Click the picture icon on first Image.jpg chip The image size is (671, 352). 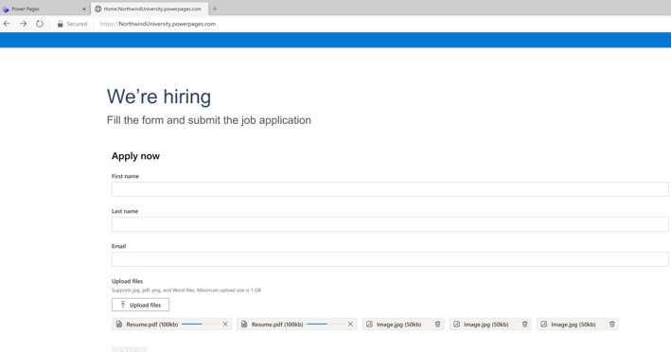[369, 325]
